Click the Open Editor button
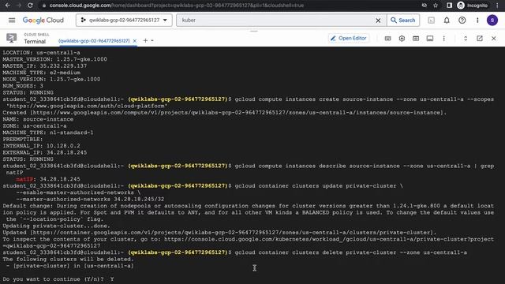Screen dimensions: 505x284 click(x=348, y=39)
